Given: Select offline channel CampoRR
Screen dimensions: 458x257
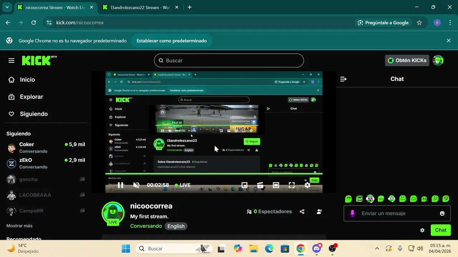Looking at the screenshot, I should (46, 211).
